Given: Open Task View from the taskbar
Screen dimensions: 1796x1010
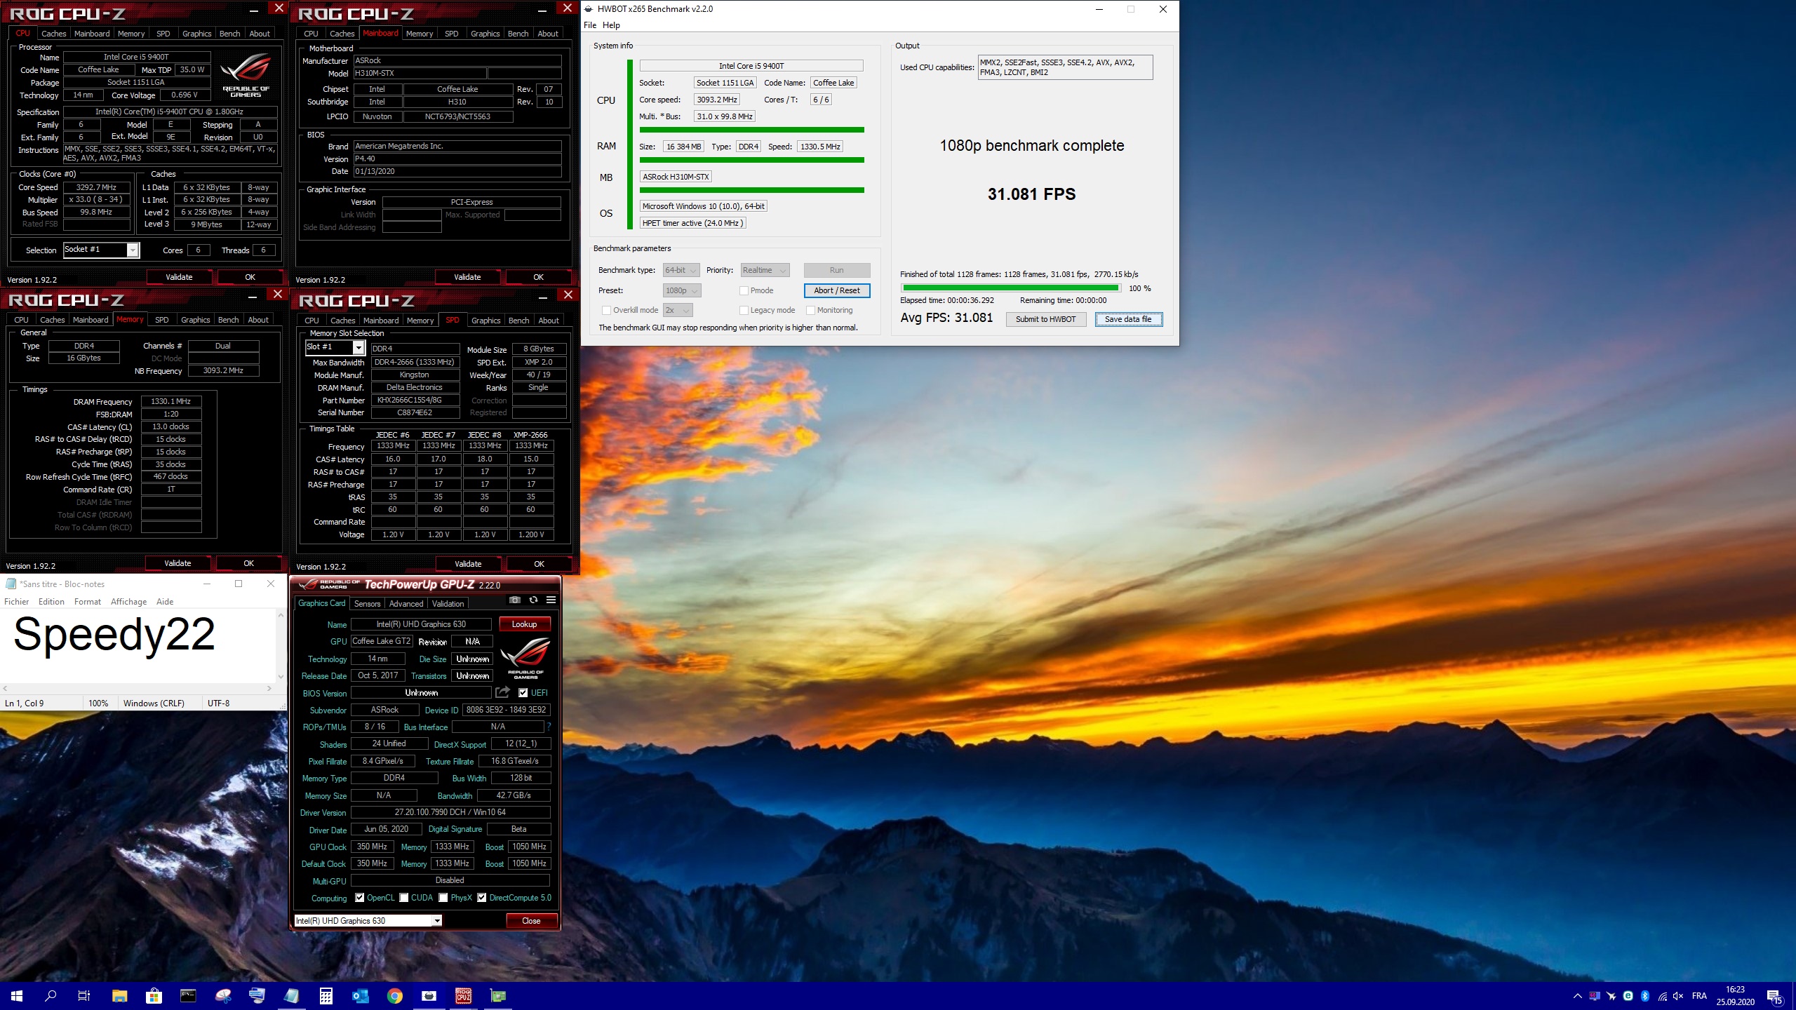Looking at the screenshot, I should (84, 996).
